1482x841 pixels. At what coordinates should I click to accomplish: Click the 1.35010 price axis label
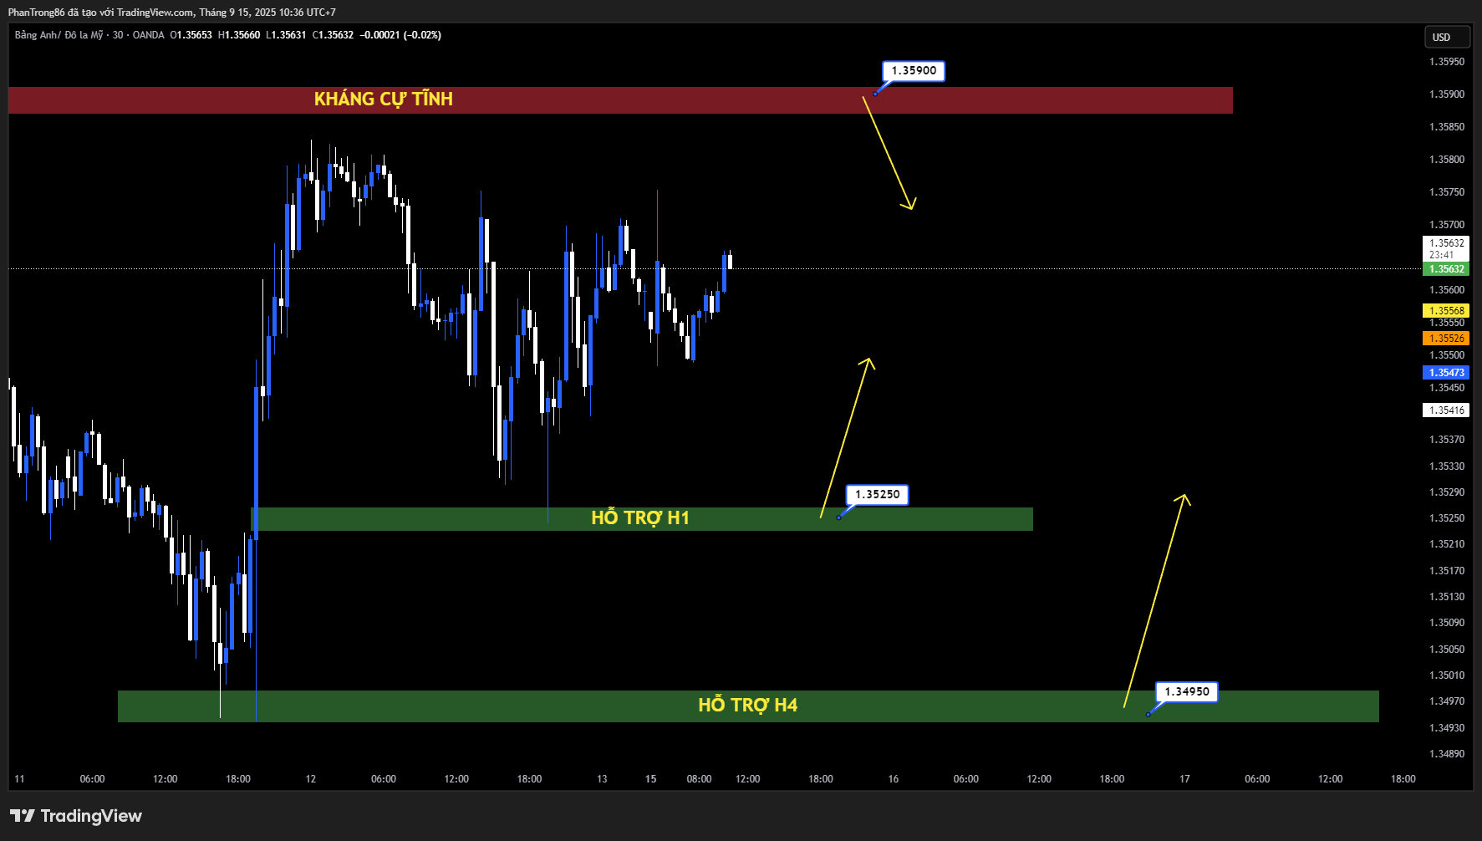click(x=1447, y=675)
